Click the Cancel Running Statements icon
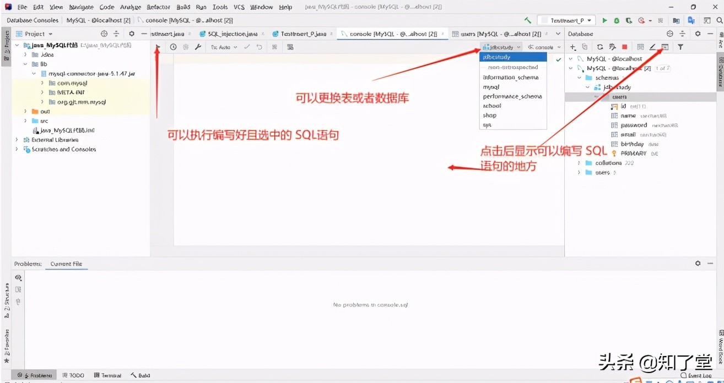 click(x=274, y=47)
